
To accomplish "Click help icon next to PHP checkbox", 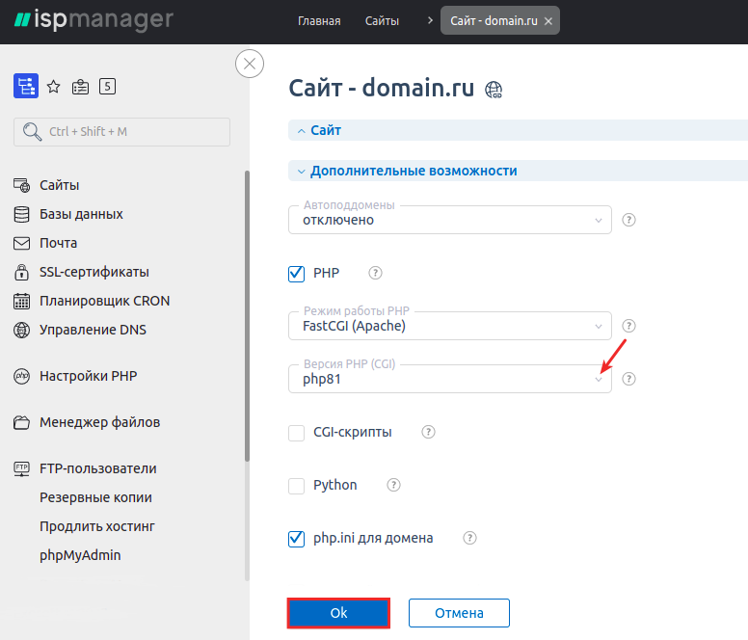I will [x=375, y=273].
